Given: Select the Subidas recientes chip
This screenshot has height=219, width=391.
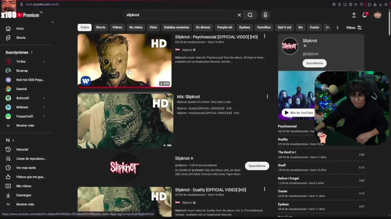Looking at the screenshot, I should click(x=176, y=27).
